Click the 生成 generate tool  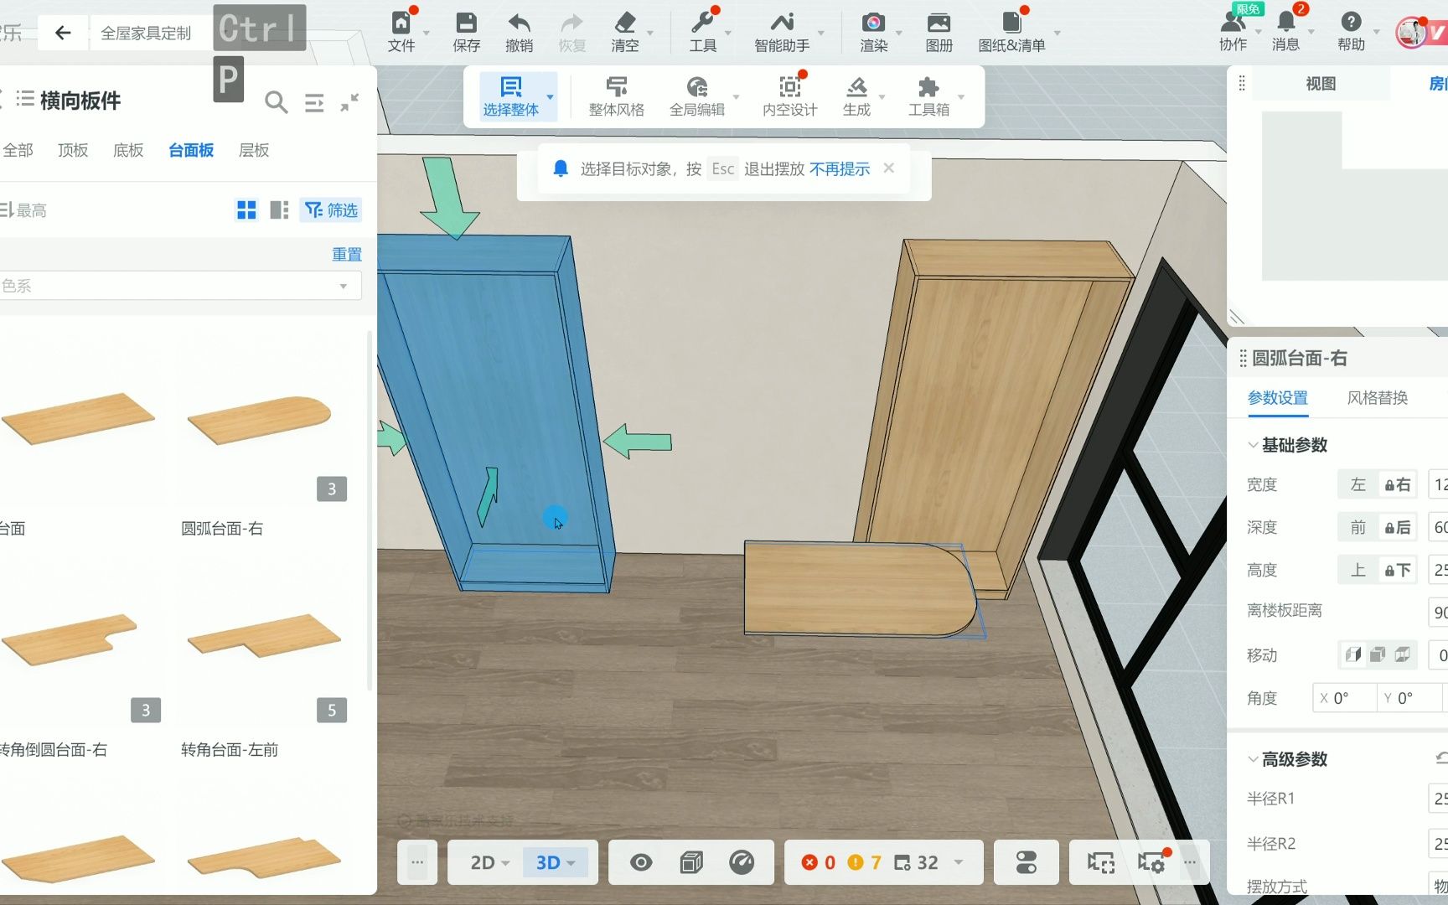(x=856, y=97)
